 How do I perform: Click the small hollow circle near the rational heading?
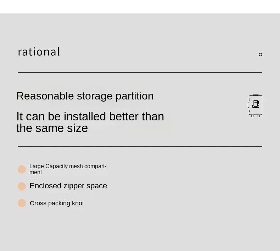click(261, 55)
